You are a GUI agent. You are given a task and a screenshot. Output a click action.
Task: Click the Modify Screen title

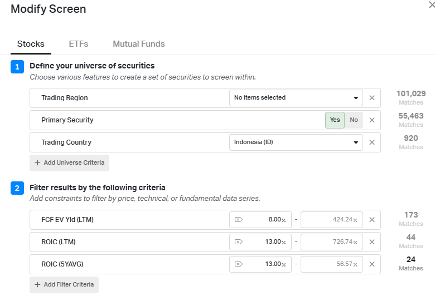click(x=49, y=9)
